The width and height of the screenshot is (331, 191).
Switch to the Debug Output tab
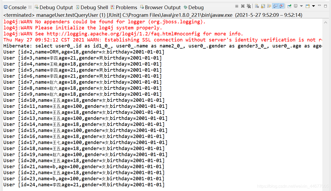pyautogui.click(x=54, y=7)
